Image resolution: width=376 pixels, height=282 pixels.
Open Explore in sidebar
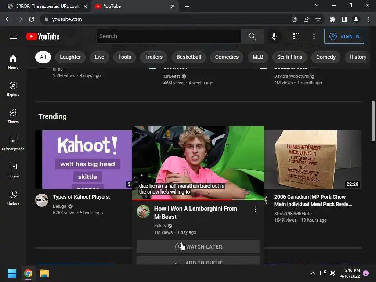13,89
